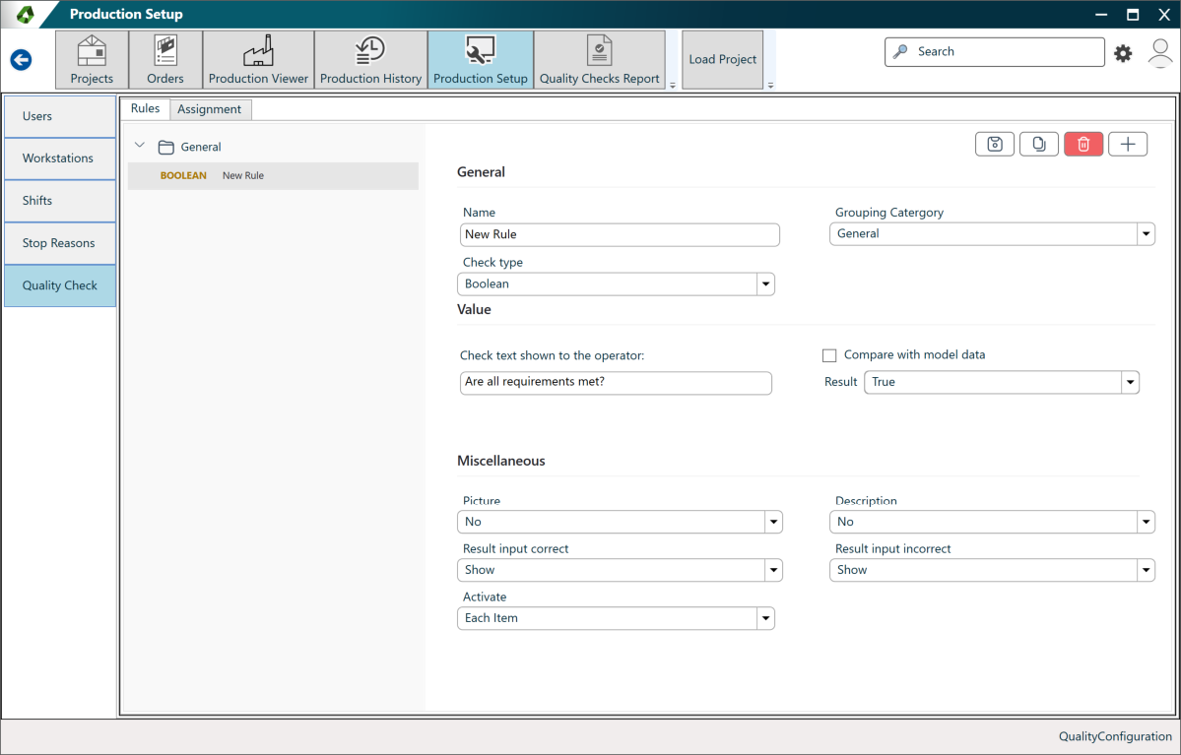Viewport: 1181px width, 755px height.
Task: Click the search magnifier icon
Action: coord(900,51)
